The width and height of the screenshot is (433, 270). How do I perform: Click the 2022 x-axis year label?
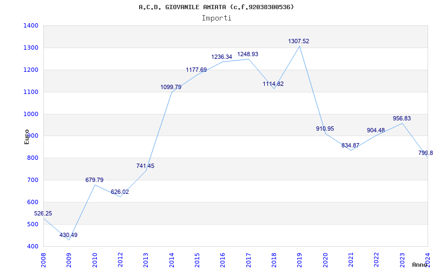point(377,260)
